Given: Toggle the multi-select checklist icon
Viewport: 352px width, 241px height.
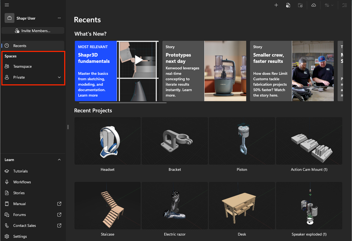Looking at the screenshot, I should [345, 5].
